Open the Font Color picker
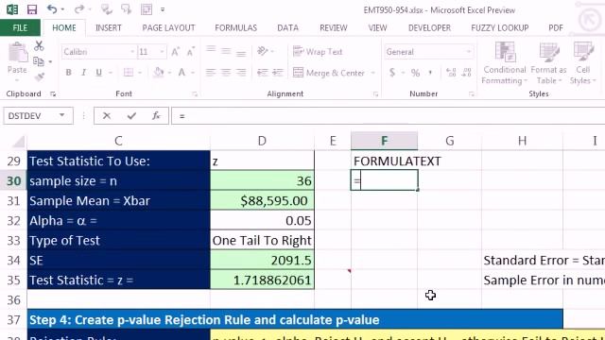Viewport: 605px width, 340px height. point(181,72)
